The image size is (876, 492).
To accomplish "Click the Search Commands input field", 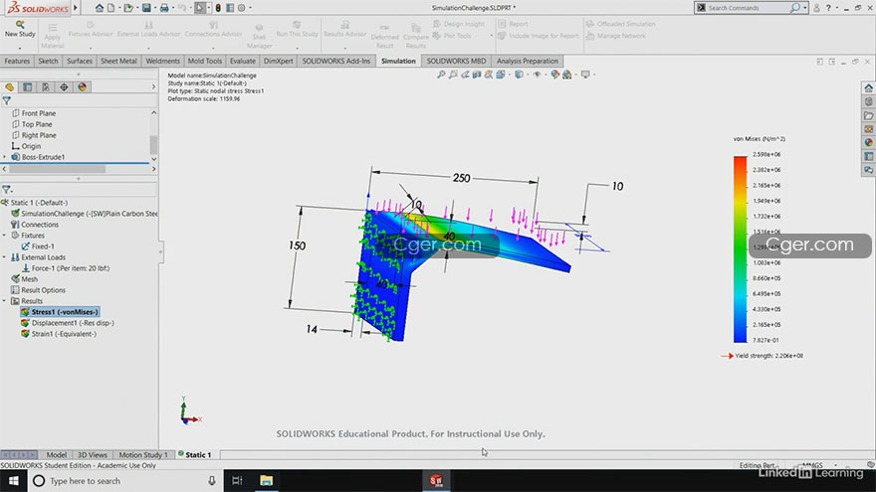I will point(748,8).
